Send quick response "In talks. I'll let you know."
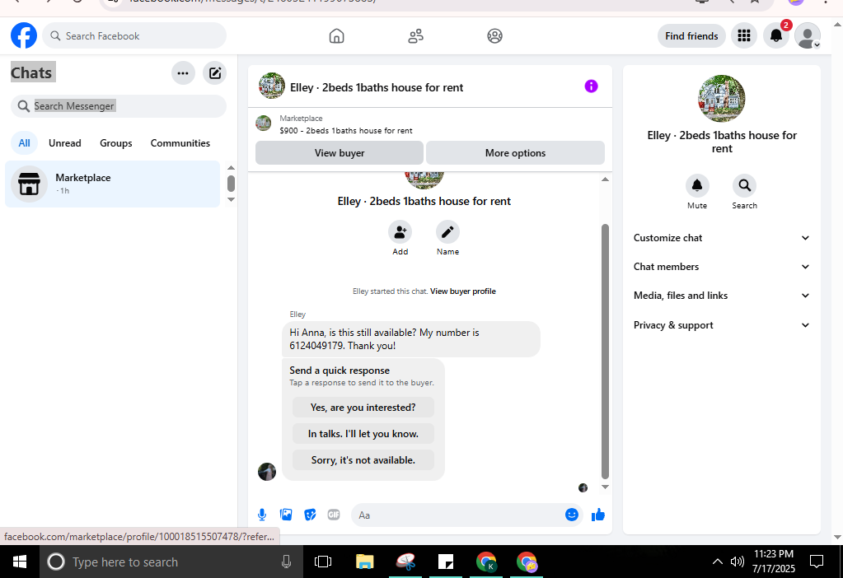The width and height of the screenshot is (843, 578). (x=363, y=433)
